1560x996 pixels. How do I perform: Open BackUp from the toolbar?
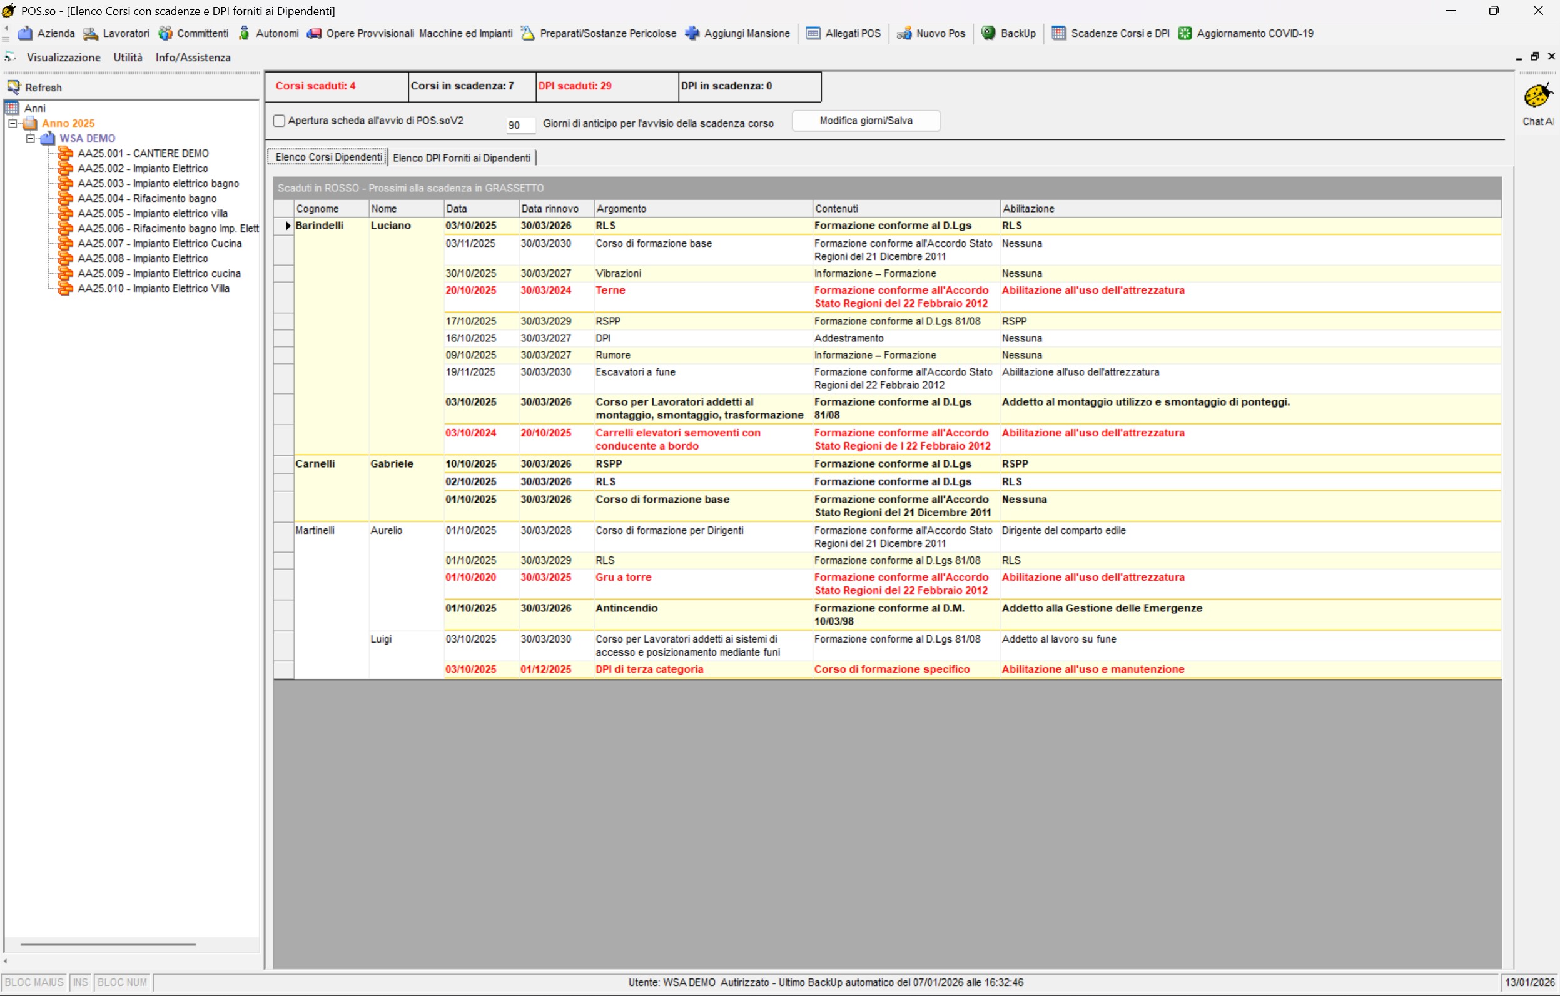988,33
